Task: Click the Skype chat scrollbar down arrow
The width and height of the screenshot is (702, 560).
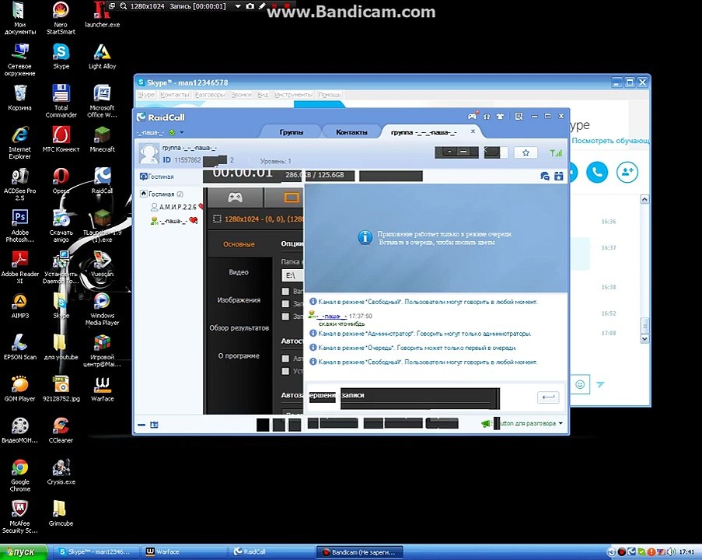Action: click(644, 339)
